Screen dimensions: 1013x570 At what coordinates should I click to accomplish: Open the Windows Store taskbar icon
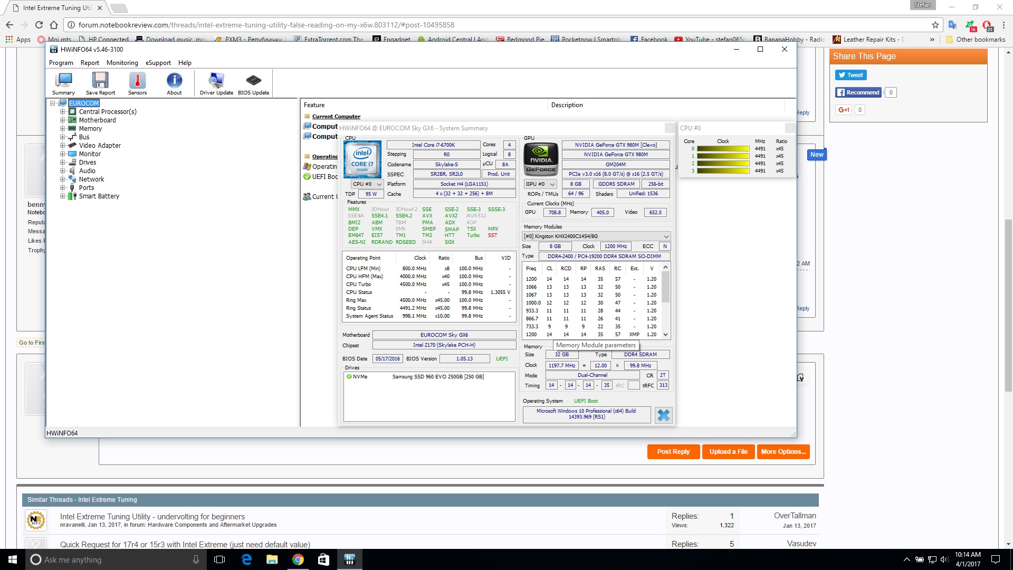(x=323, y=559)
